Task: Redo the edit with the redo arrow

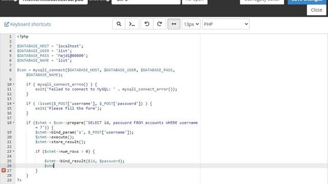Action: pos(159,24)
